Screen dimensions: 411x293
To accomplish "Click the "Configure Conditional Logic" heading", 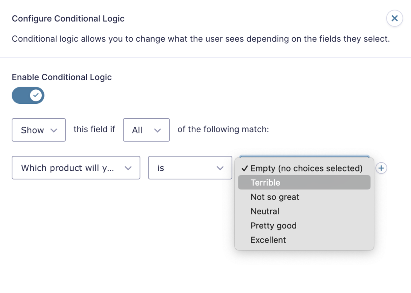I will (x=68, y=18).
